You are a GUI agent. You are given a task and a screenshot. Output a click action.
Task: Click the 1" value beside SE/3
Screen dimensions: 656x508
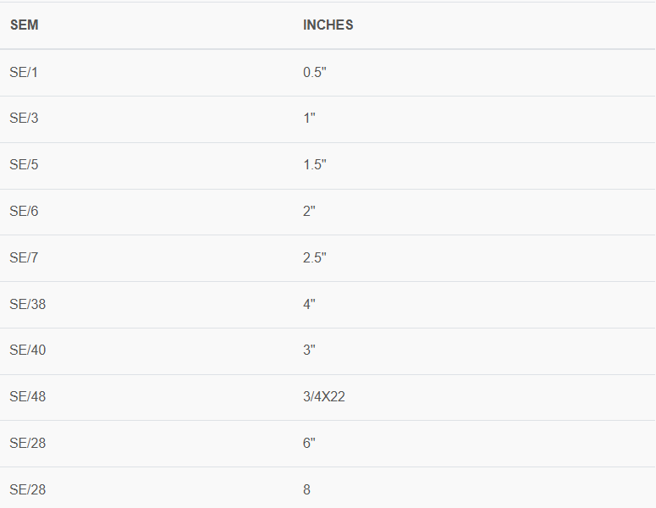[x=309, y=119]
